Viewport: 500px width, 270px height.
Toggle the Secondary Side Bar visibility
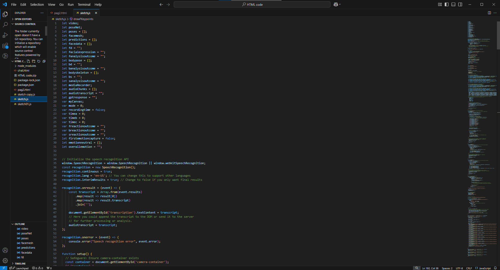click(x=460, y=4)
